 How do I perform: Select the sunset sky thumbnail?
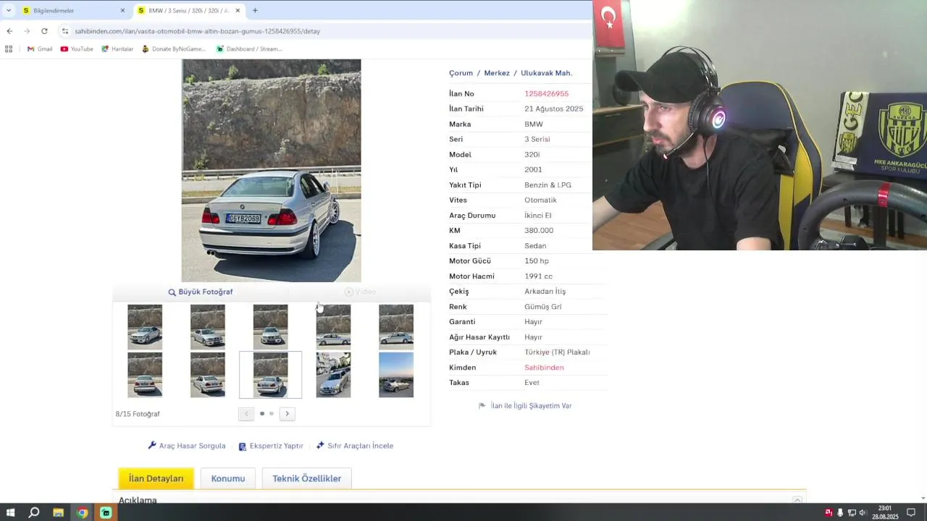click(x=396, y=375)
